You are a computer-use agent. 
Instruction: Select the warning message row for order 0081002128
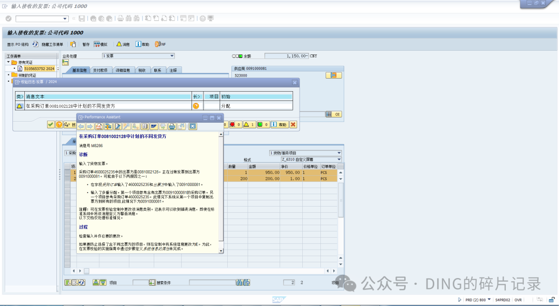154,106
